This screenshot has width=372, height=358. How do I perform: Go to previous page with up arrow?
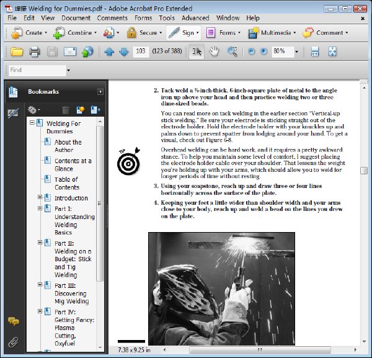tap(109, 51)
